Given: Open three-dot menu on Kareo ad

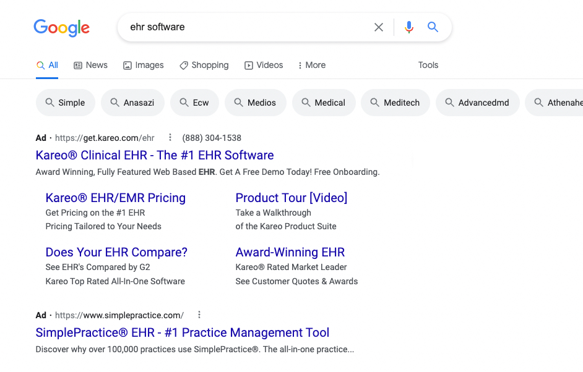Looking at the screenshot, I should pos(170,138).
